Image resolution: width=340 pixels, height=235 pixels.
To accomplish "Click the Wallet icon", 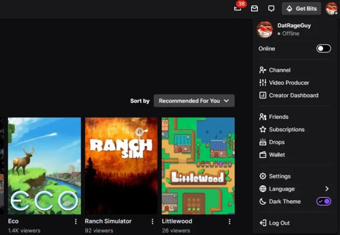I will pyautogui.click(x=263, y=155).
